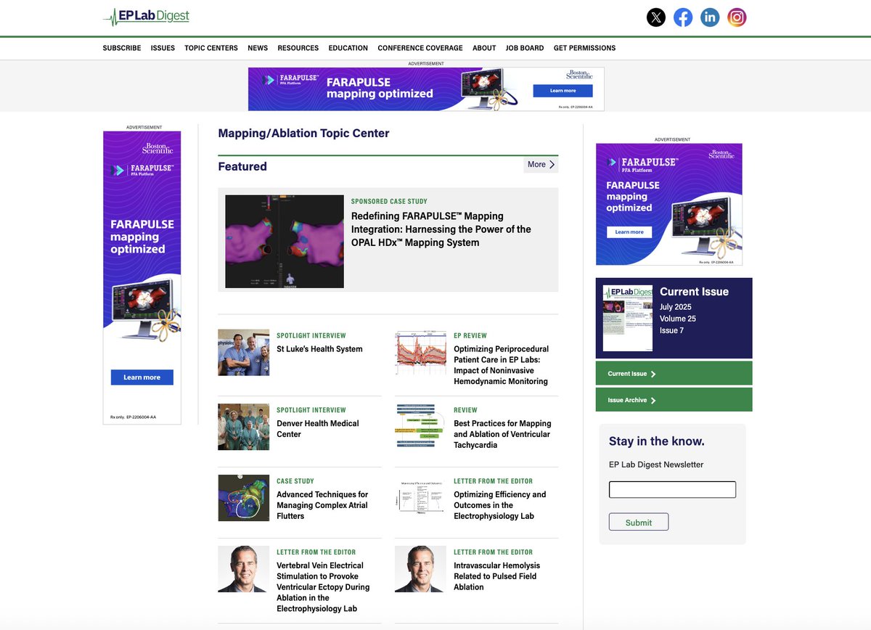Open Advanced Techniques for Complex Atrial Flutters
The width and height of the screenshot is (871, 630).
pyautogui.click(x=322, y=505)
